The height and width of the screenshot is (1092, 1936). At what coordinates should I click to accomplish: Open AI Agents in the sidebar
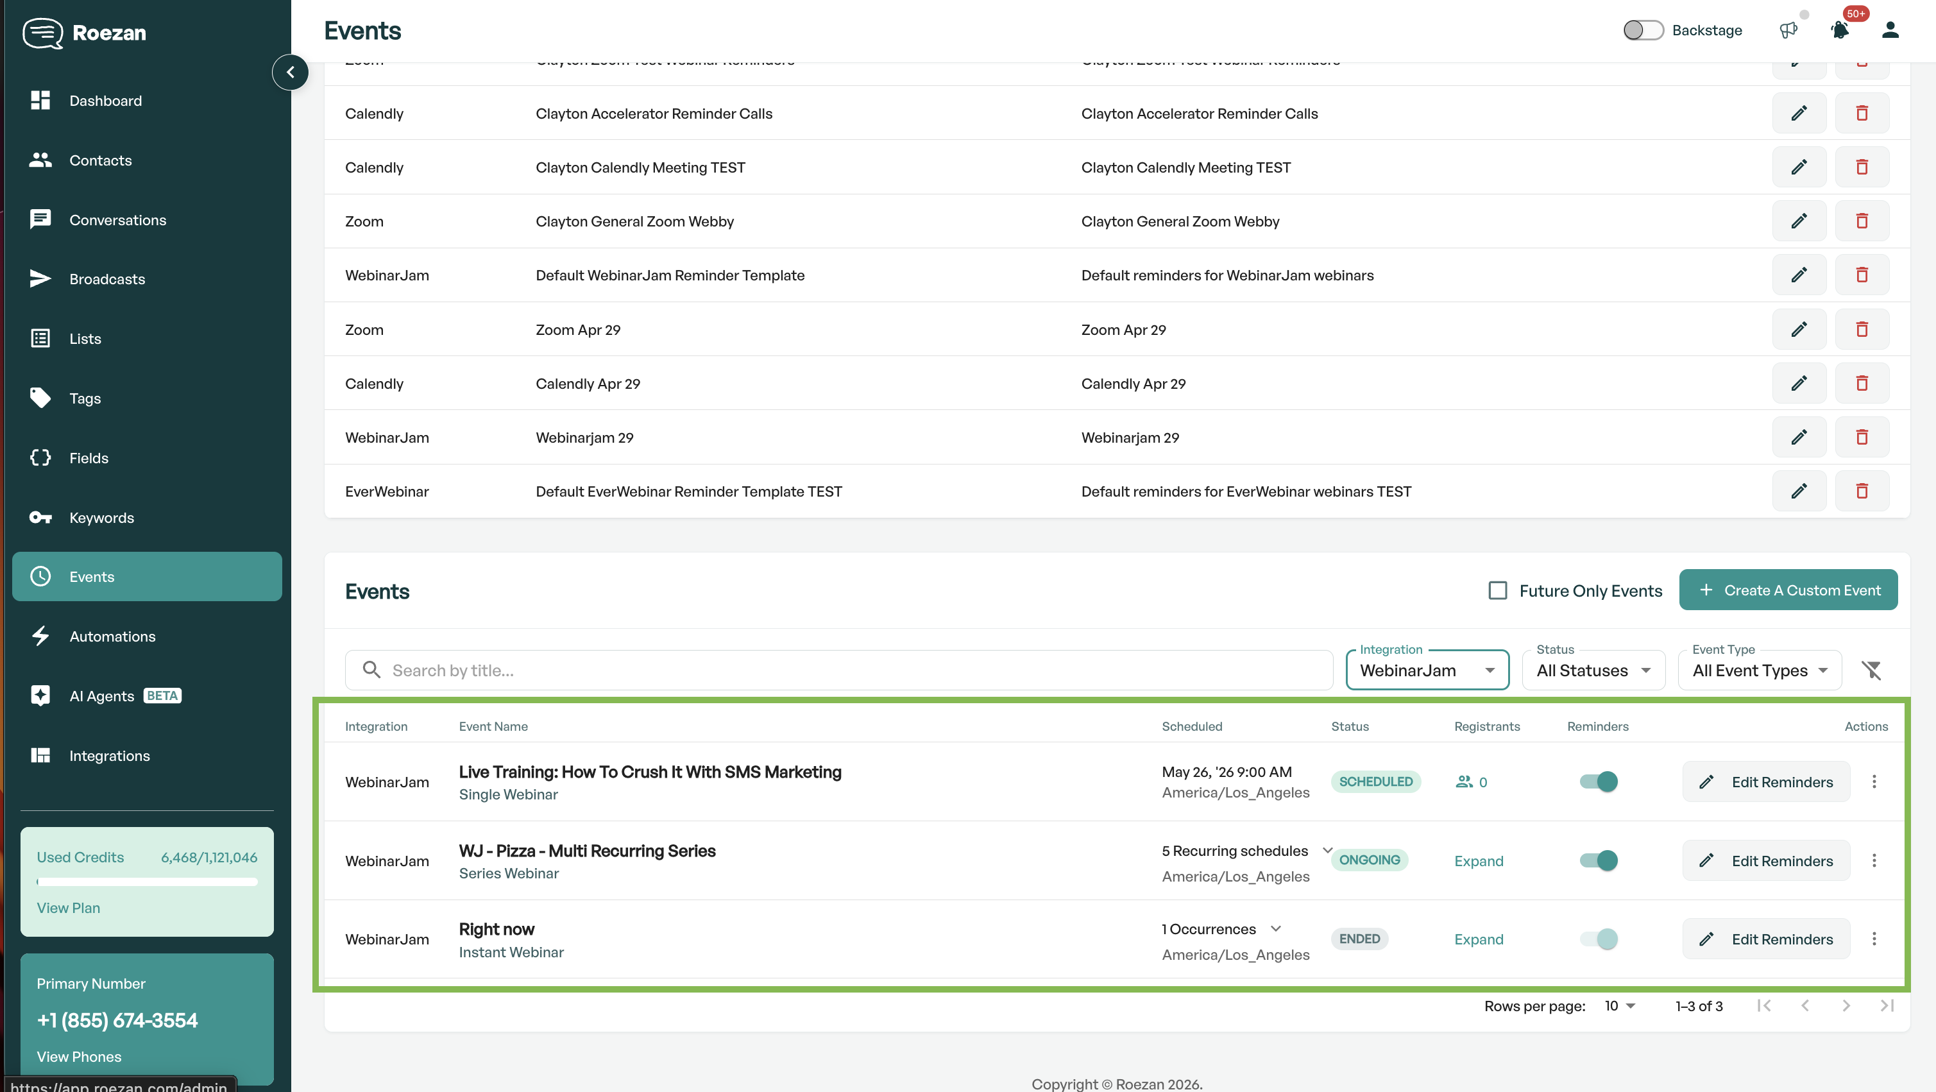[148, 696]
